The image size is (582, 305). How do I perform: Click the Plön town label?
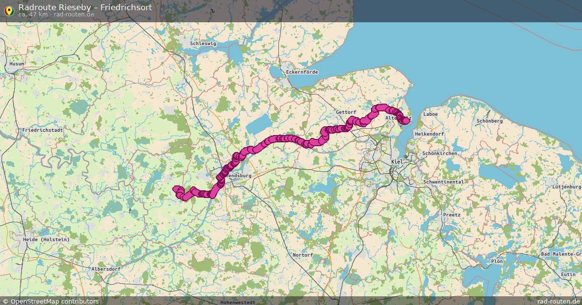497,261
